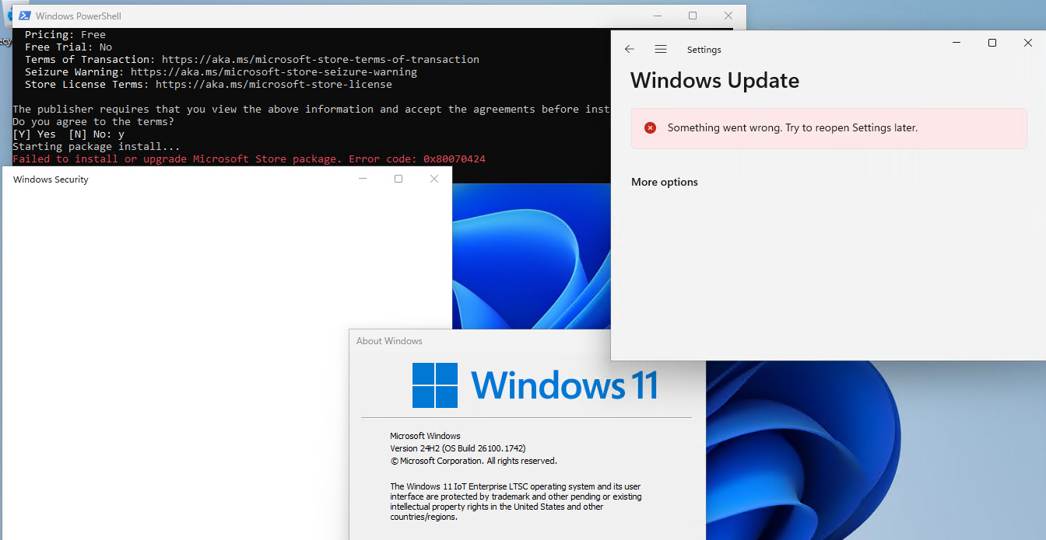Click the red 'Failed to install' error line
The width and height of the screenshot is (1046, 540).
click(x=249, y=159)
